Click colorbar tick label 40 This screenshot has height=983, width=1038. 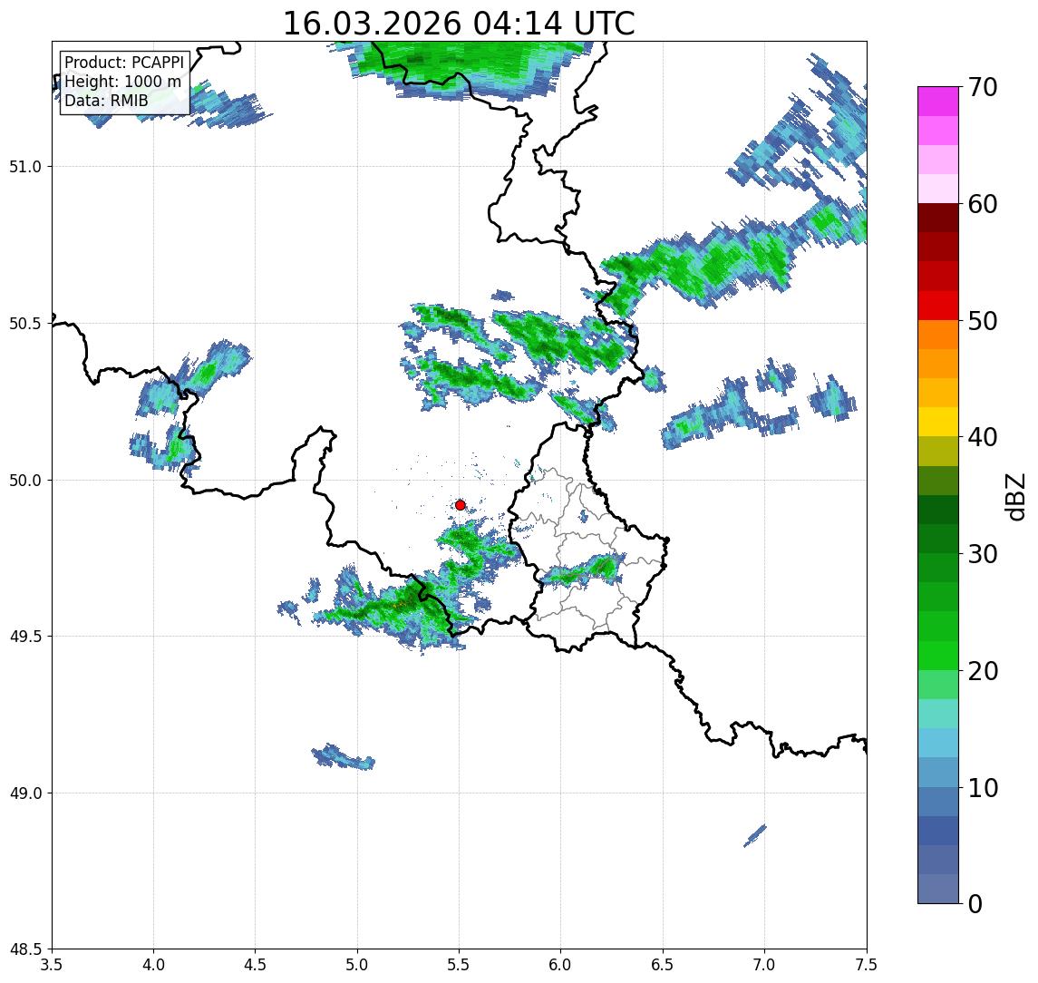[x=983, y=437]
